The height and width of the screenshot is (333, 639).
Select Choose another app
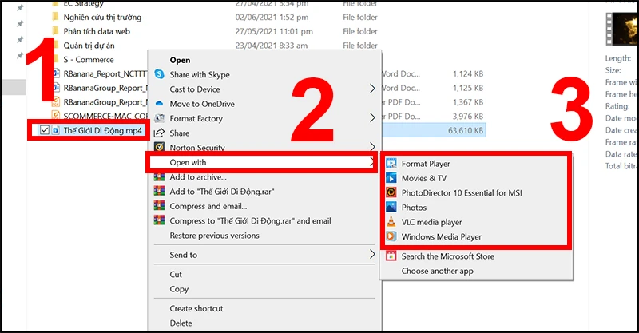click(437, 271)
